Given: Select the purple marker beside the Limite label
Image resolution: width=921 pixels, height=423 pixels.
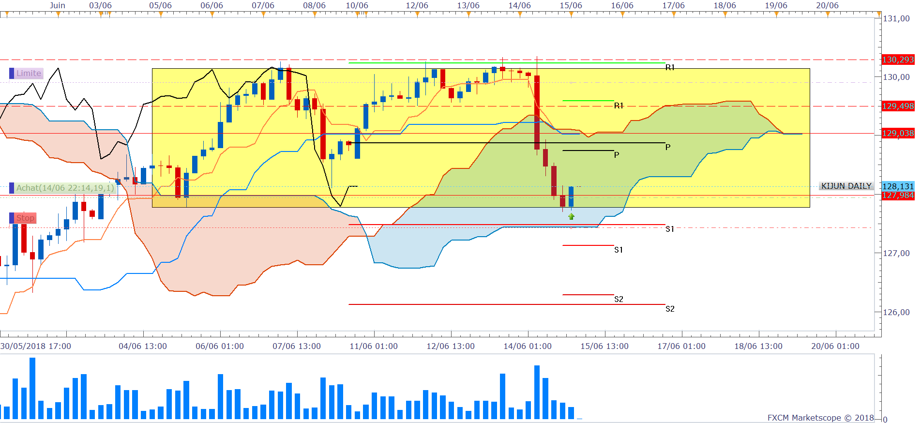Looking at the screenshot, I should click(x=12, y=74).
